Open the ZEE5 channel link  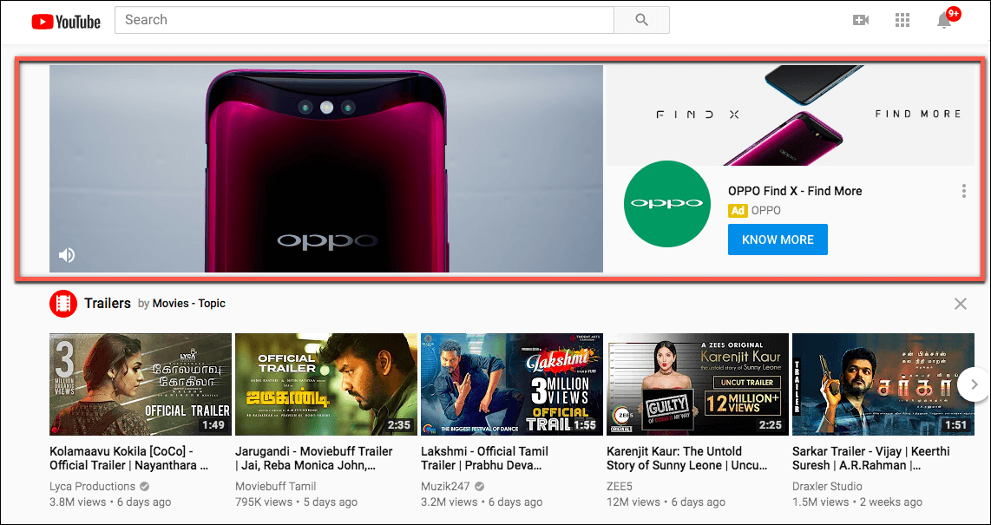[618, 486]
